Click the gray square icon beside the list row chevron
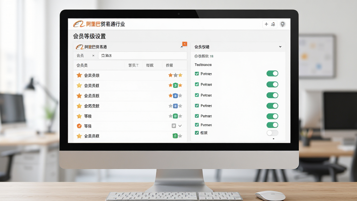This screenshot has width=357, height=201. pos(174,126)
